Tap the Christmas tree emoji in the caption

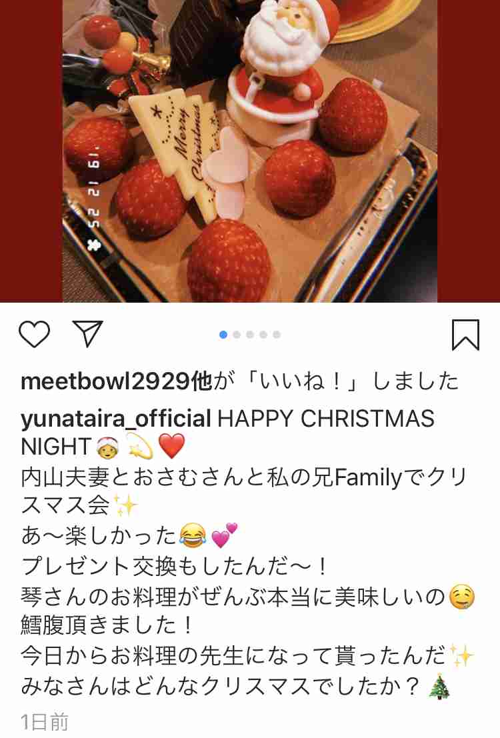click(x=440, y=687)
